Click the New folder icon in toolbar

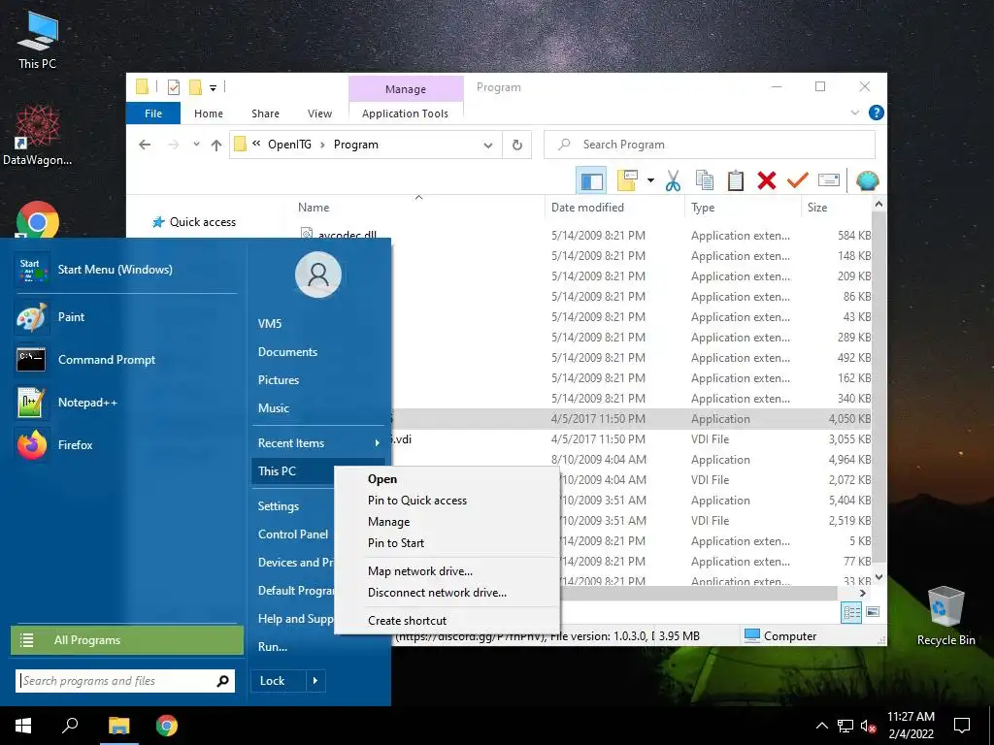(x=627, y=181)
